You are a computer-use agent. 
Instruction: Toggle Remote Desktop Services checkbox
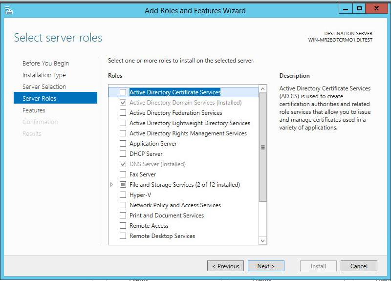(x=123, y=236)
